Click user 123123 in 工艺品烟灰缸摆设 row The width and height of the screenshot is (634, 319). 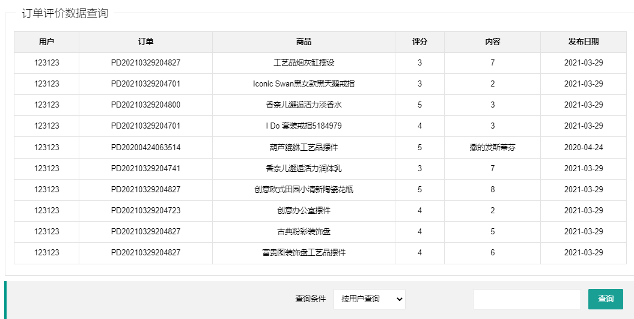coord(46,62)
